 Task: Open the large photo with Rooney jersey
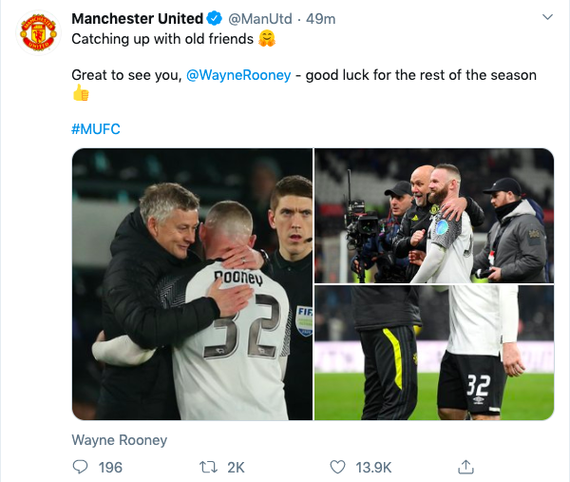(x=192, y=284)
